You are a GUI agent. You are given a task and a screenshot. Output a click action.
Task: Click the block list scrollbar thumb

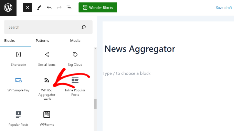[x=95, y=104]
